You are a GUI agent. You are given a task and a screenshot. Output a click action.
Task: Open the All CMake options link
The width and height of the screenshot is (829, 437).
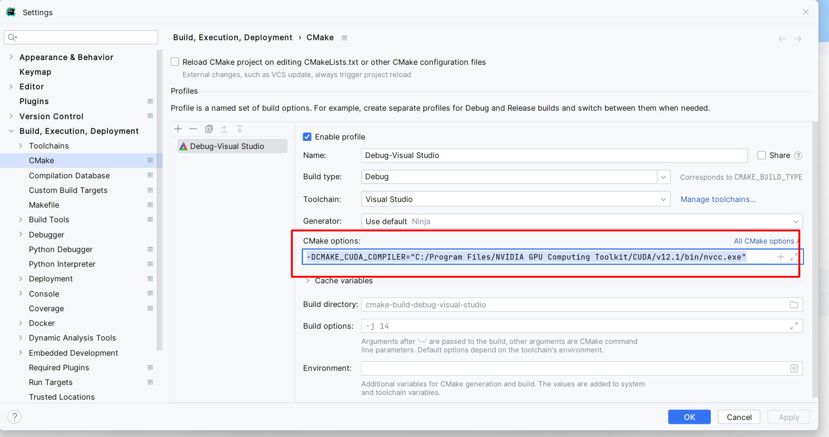[764, 241]
